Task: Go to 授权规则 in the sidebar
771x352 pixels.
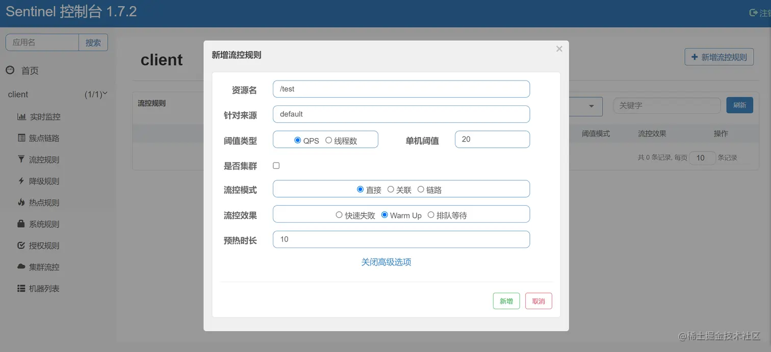Action: (x=44, y=245)
